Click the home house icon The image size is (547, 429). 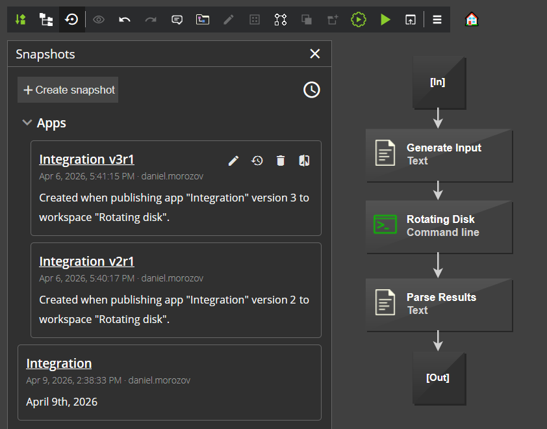click(x=472, y=19)
